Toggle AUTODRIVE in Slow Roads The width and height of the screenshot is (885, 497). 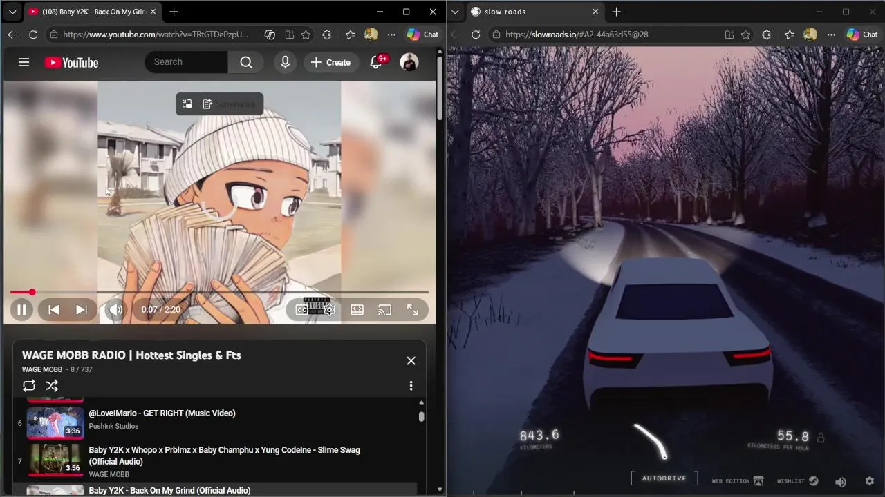[664, 478]
